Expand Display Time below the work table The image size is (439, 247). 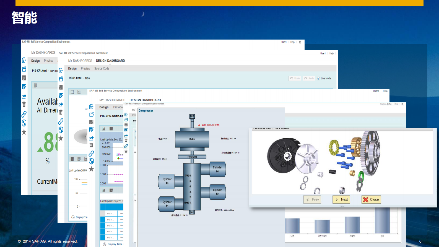pyautogui.click(x=115, y=244)
